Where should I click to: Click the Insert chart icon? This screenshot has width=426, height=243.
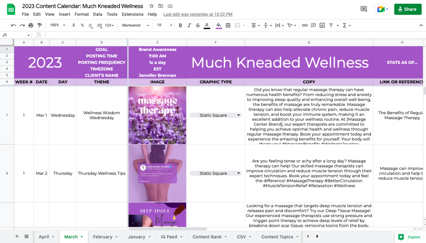click(322, 25)
